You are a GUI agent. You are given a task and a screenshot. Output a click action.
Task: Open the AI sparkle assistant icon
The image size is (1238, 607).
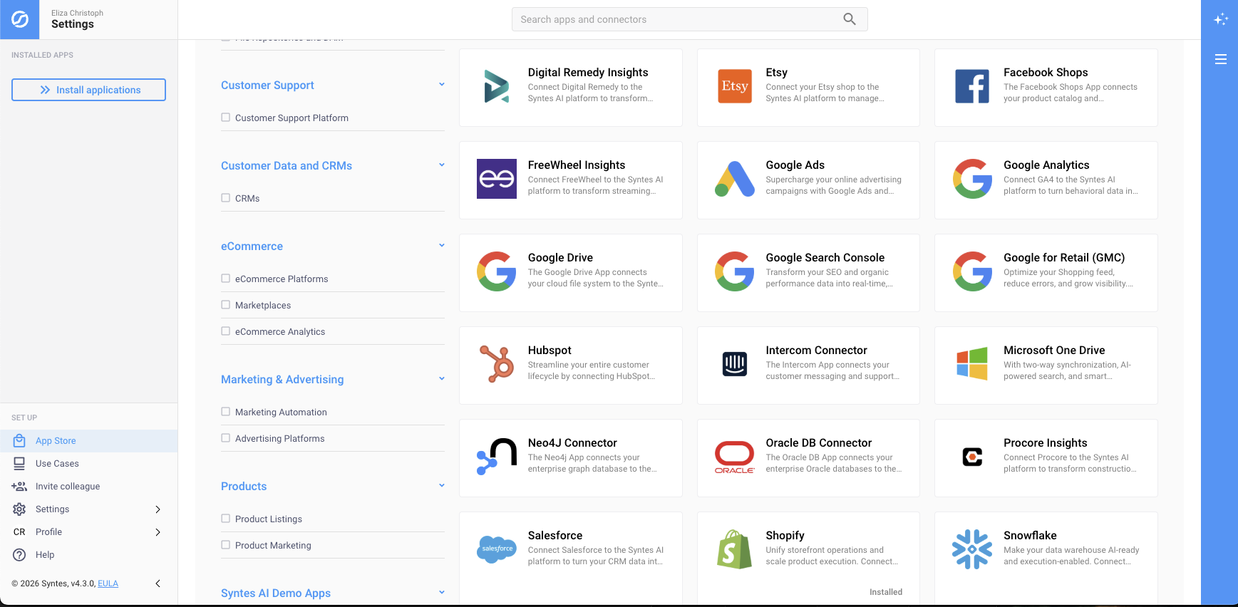click(x=1220, y=19)
